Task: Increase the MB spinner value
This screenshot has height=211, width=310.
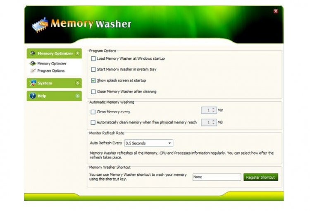Action: coord(213,121)
